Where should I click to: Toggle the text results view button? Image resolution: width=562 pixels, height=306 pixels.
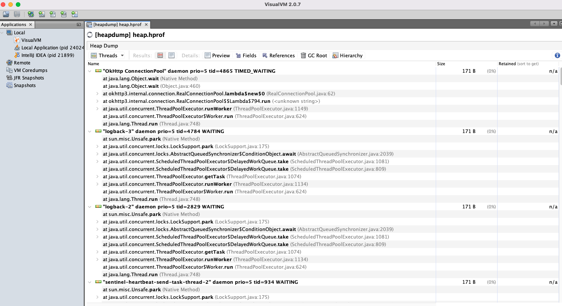(172, 55)
